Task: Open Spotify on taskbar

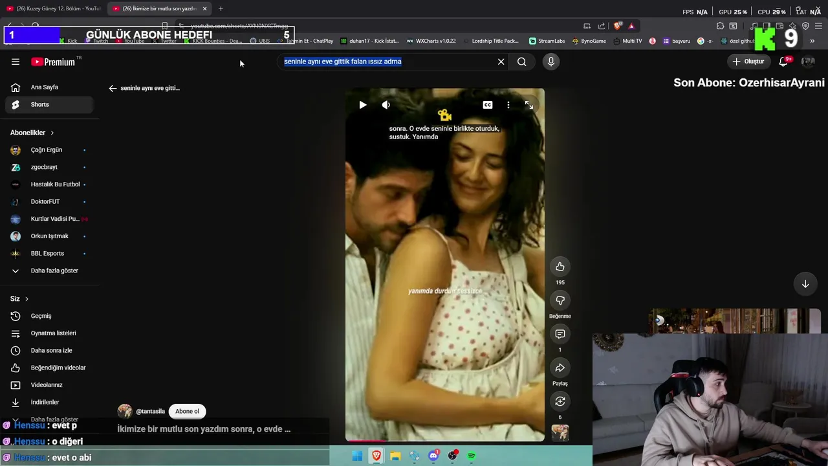Action: click(x=472, y=456)
